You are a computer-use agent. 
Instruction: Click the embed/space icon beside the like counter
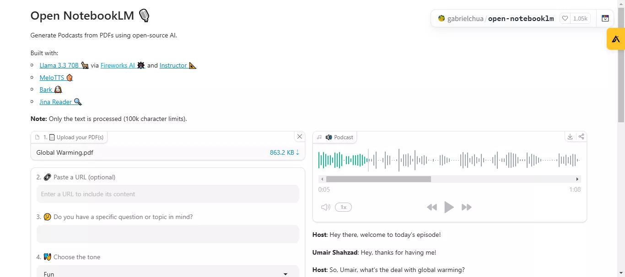[605, 18]
